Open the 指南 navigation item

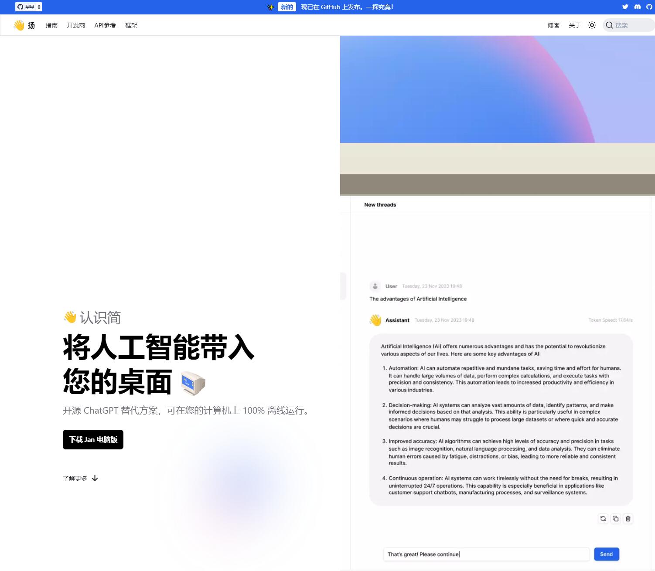(51, 25)
